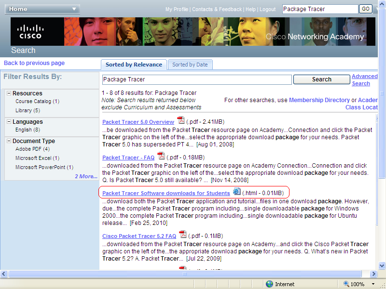Click the Search button
Image resolution: width=386 pixels, height=289 pixels.
322,79
